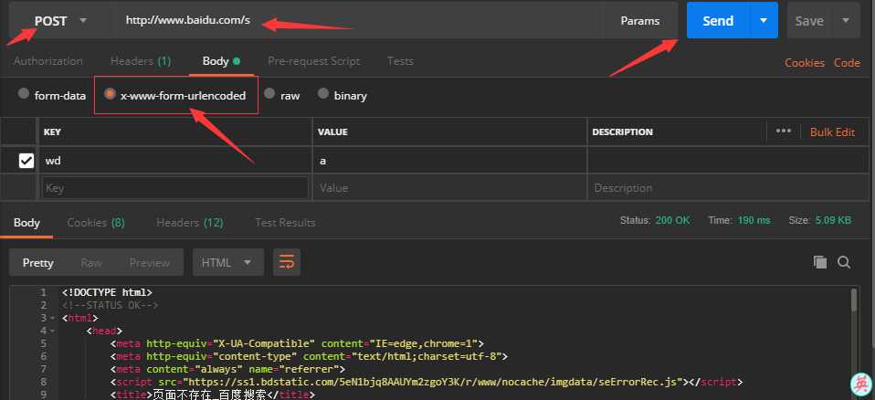Copy response body to clipboard
The image size is (875, 400).
(820, 262)
